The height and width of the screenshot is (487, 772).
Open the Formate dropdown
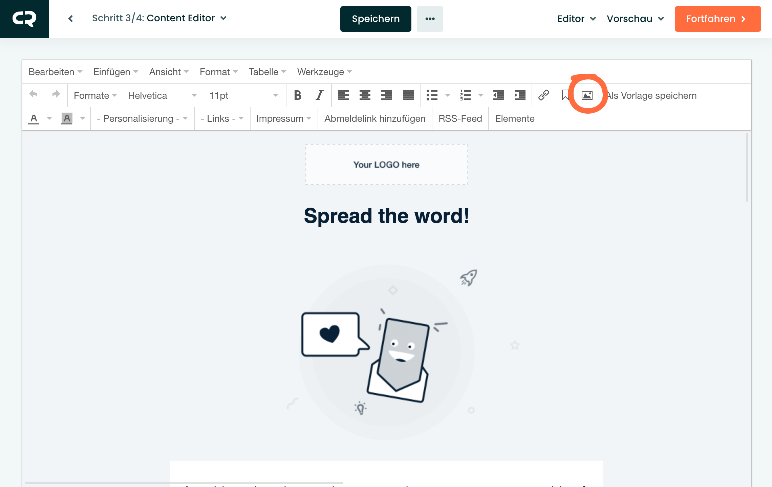coord(95,95)
